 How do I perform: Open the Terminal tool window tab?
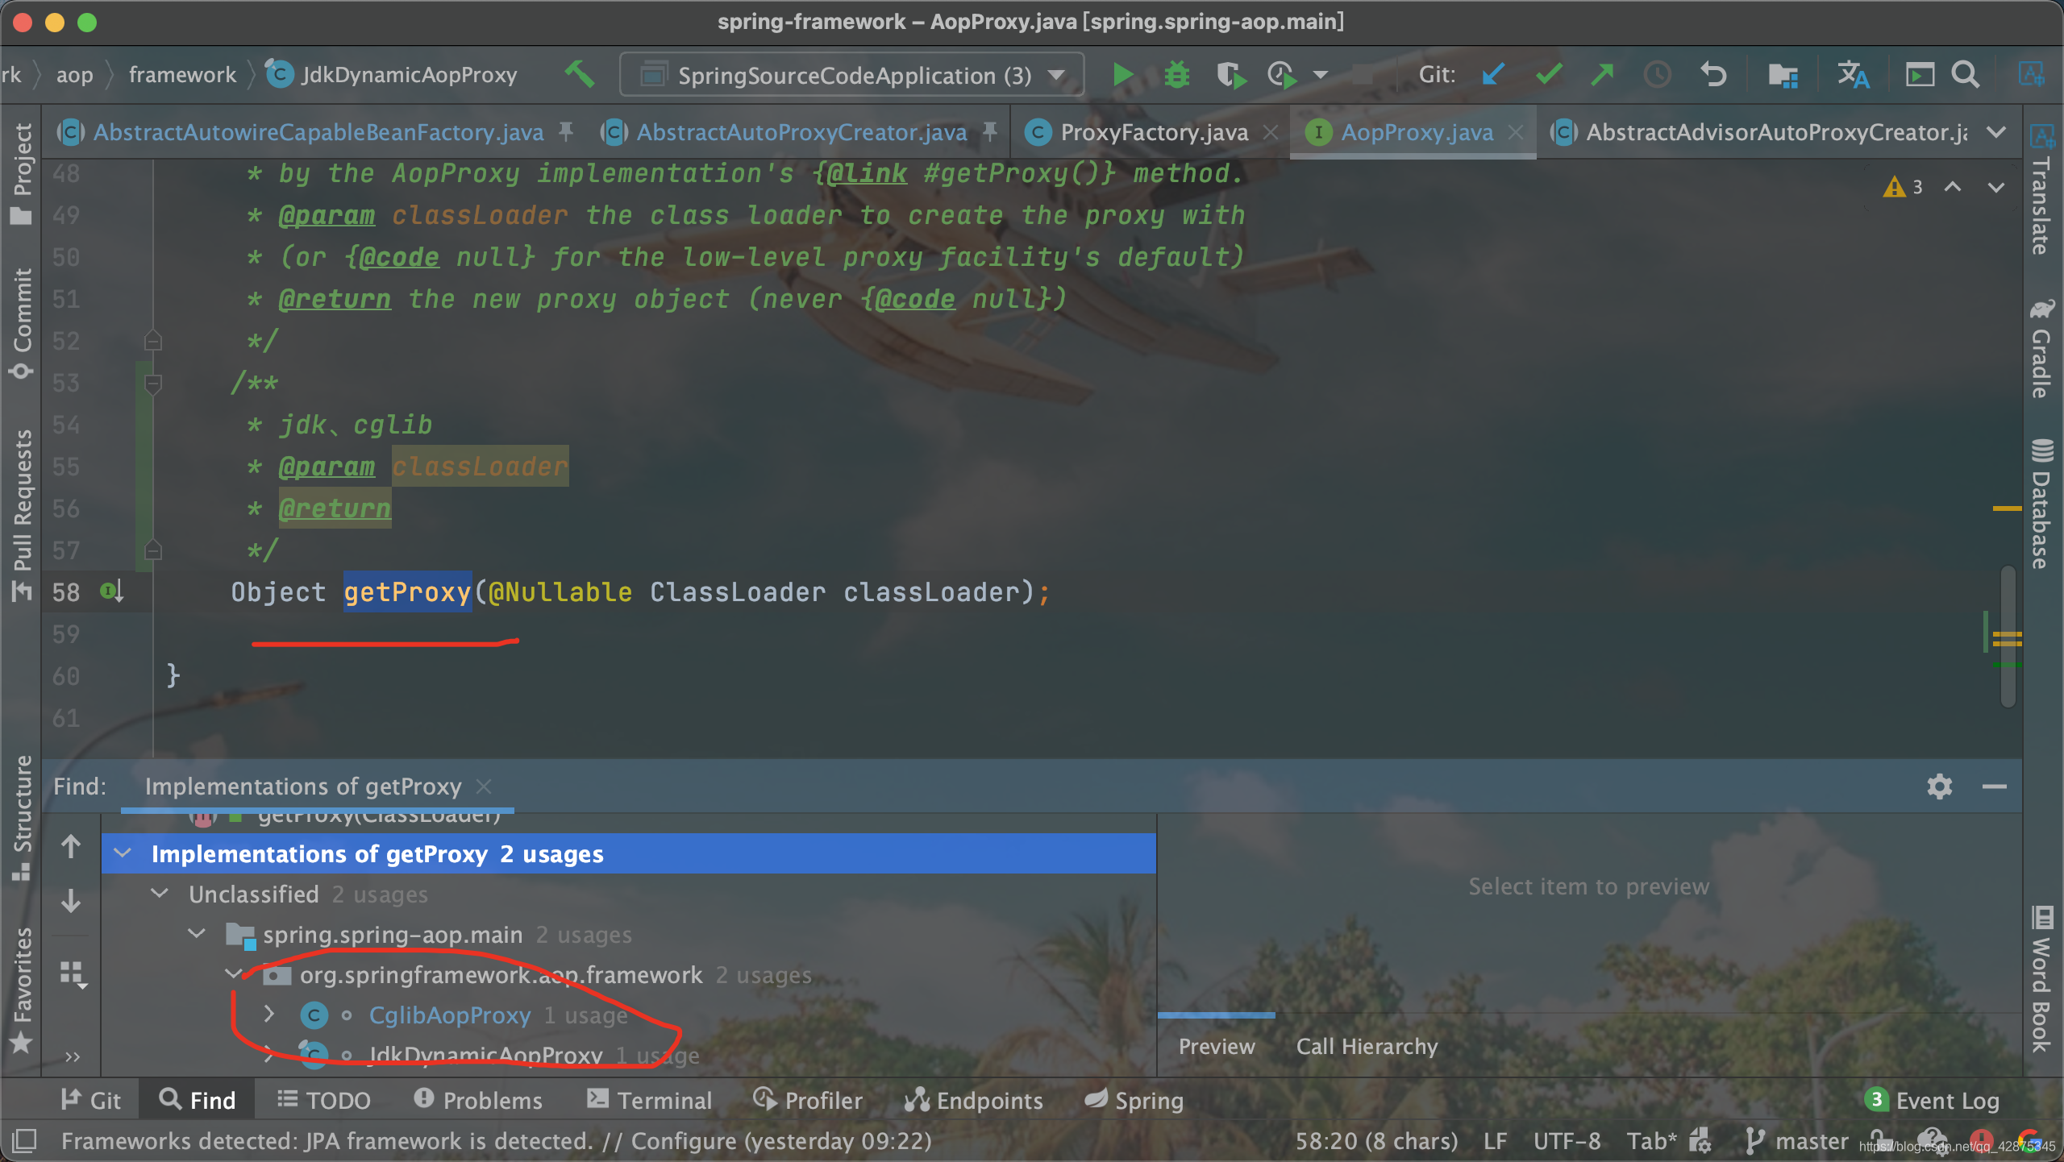[650, 1100]
